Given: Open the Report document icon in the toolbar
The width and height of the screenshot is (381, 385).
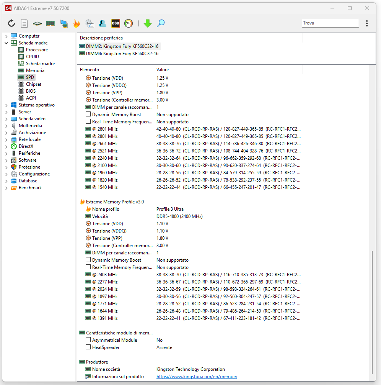Looking at the screenshot, I should [x=24, y=23].
